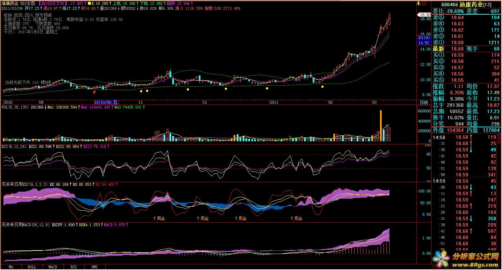Open the MACD indicator tab
This screenshot has width=502, height=270.
coord(53,267)
